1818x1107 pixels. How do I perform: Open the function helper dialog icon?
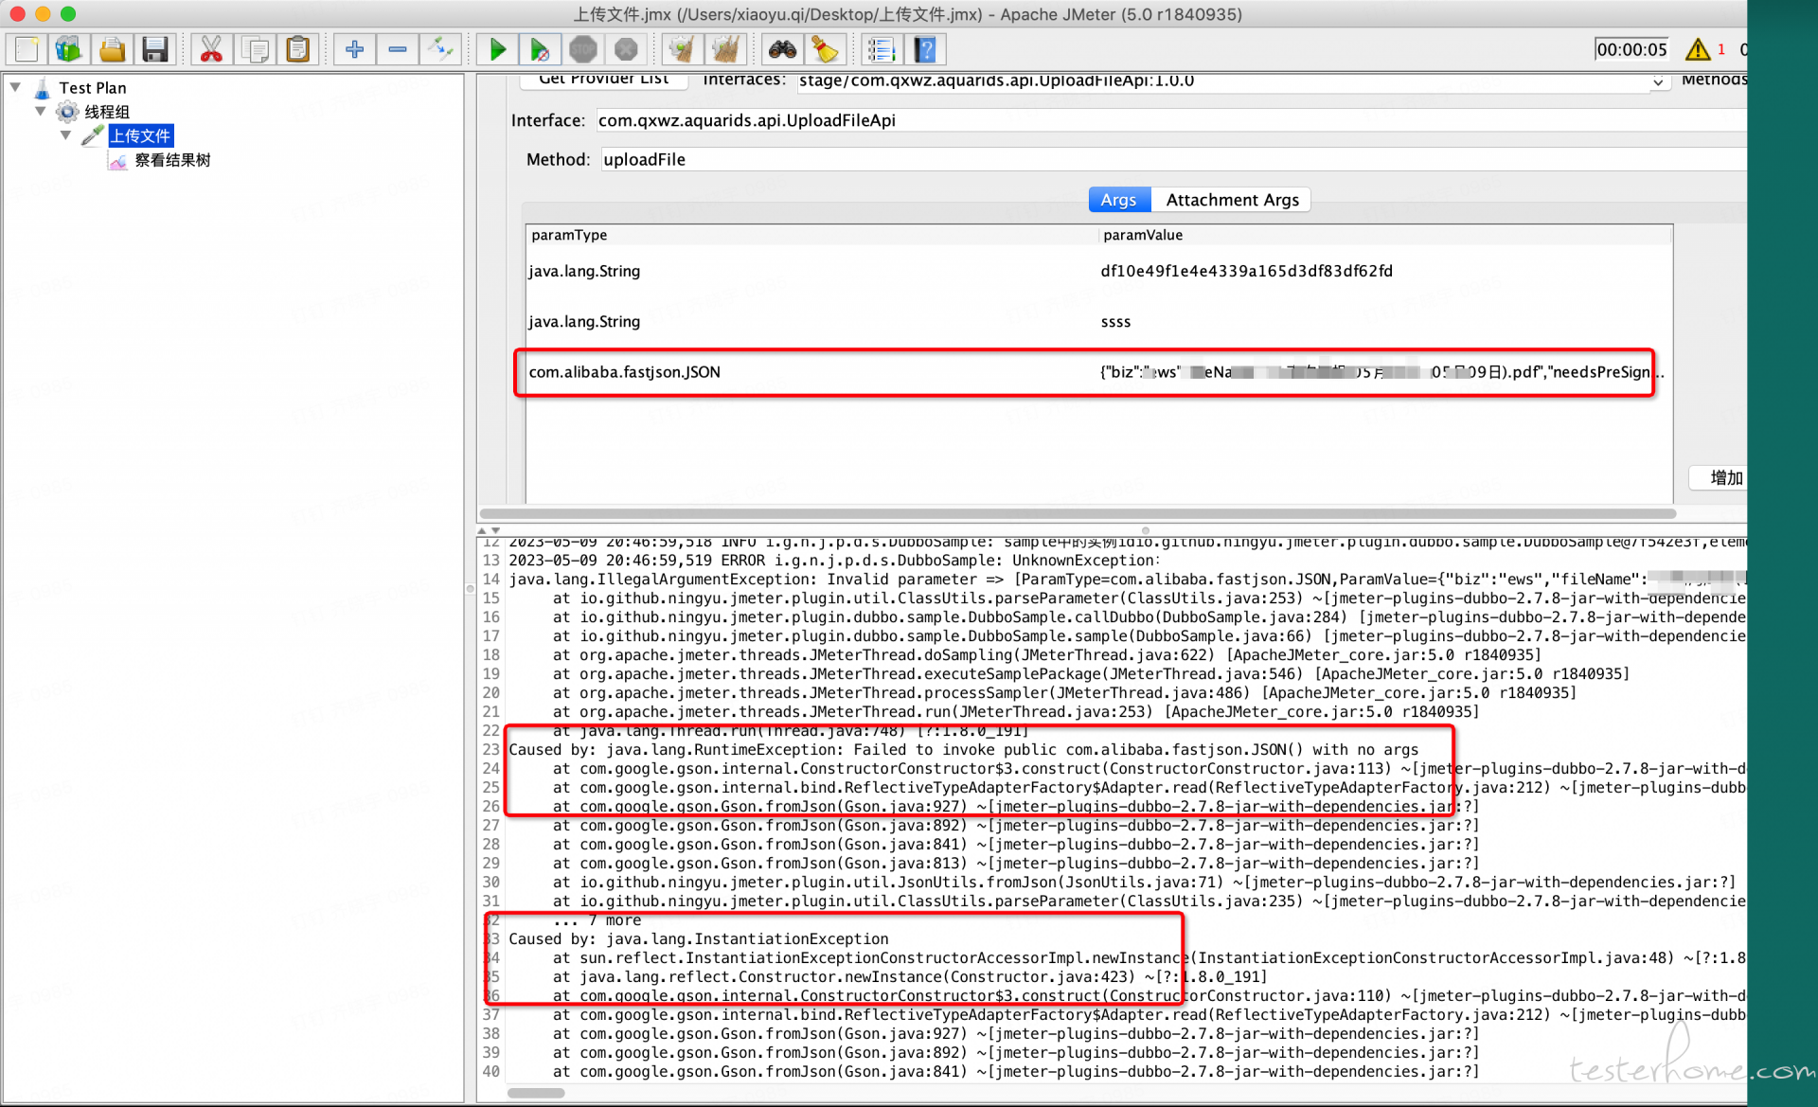[882, 49]
